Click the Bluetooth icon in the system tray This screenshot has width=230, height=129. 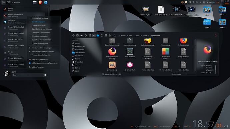click(x=193, y=2)
